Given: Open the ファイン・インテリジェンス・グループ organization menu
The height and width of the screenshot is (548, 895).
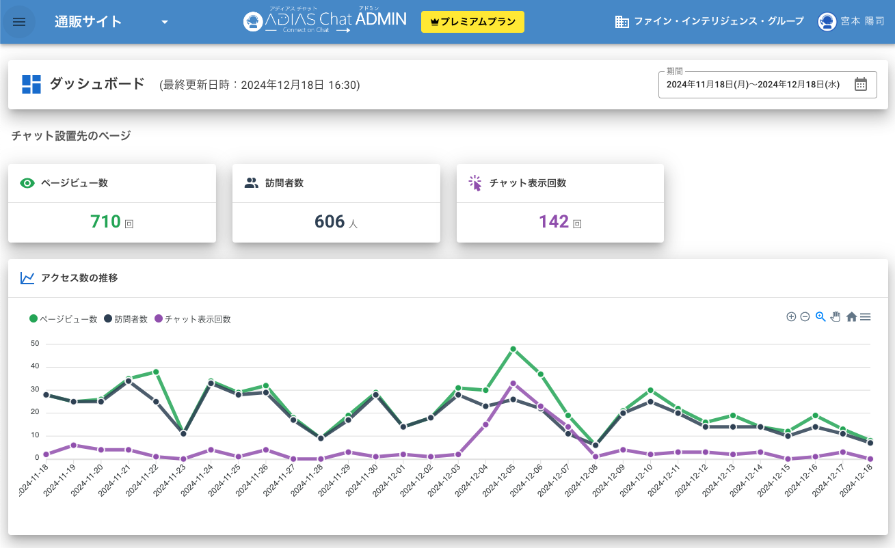Looking at the screenshot, I should click(710, 22).
